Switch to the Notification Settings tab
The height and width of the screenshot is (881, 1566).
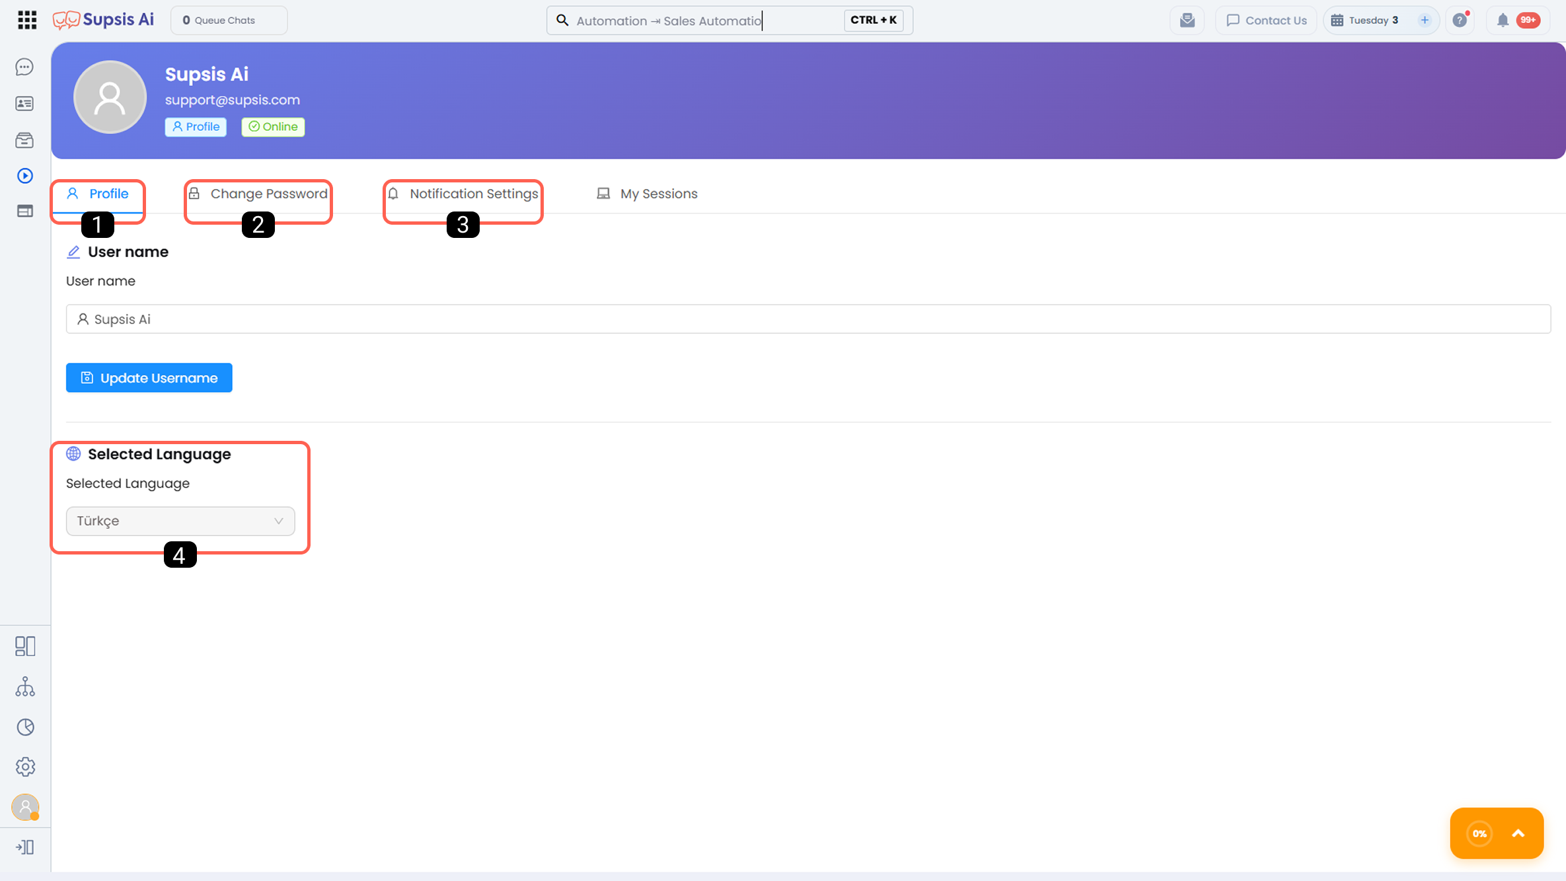(463, 194)
